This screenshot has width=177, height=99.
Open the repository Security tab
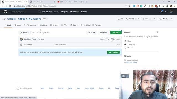tap(74, 25)
